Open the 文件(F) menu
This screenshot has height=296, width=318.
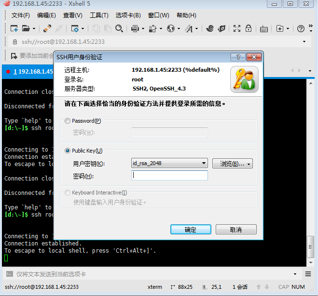[x=20, y=15]
